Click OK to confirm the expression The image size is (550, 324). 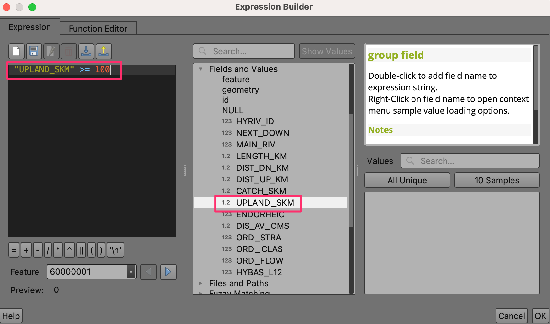click(540, 316)
